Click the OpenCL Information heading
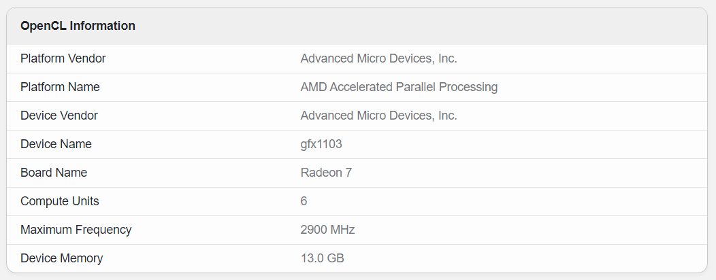The image size is (716, 280). (x=78, y=26)
